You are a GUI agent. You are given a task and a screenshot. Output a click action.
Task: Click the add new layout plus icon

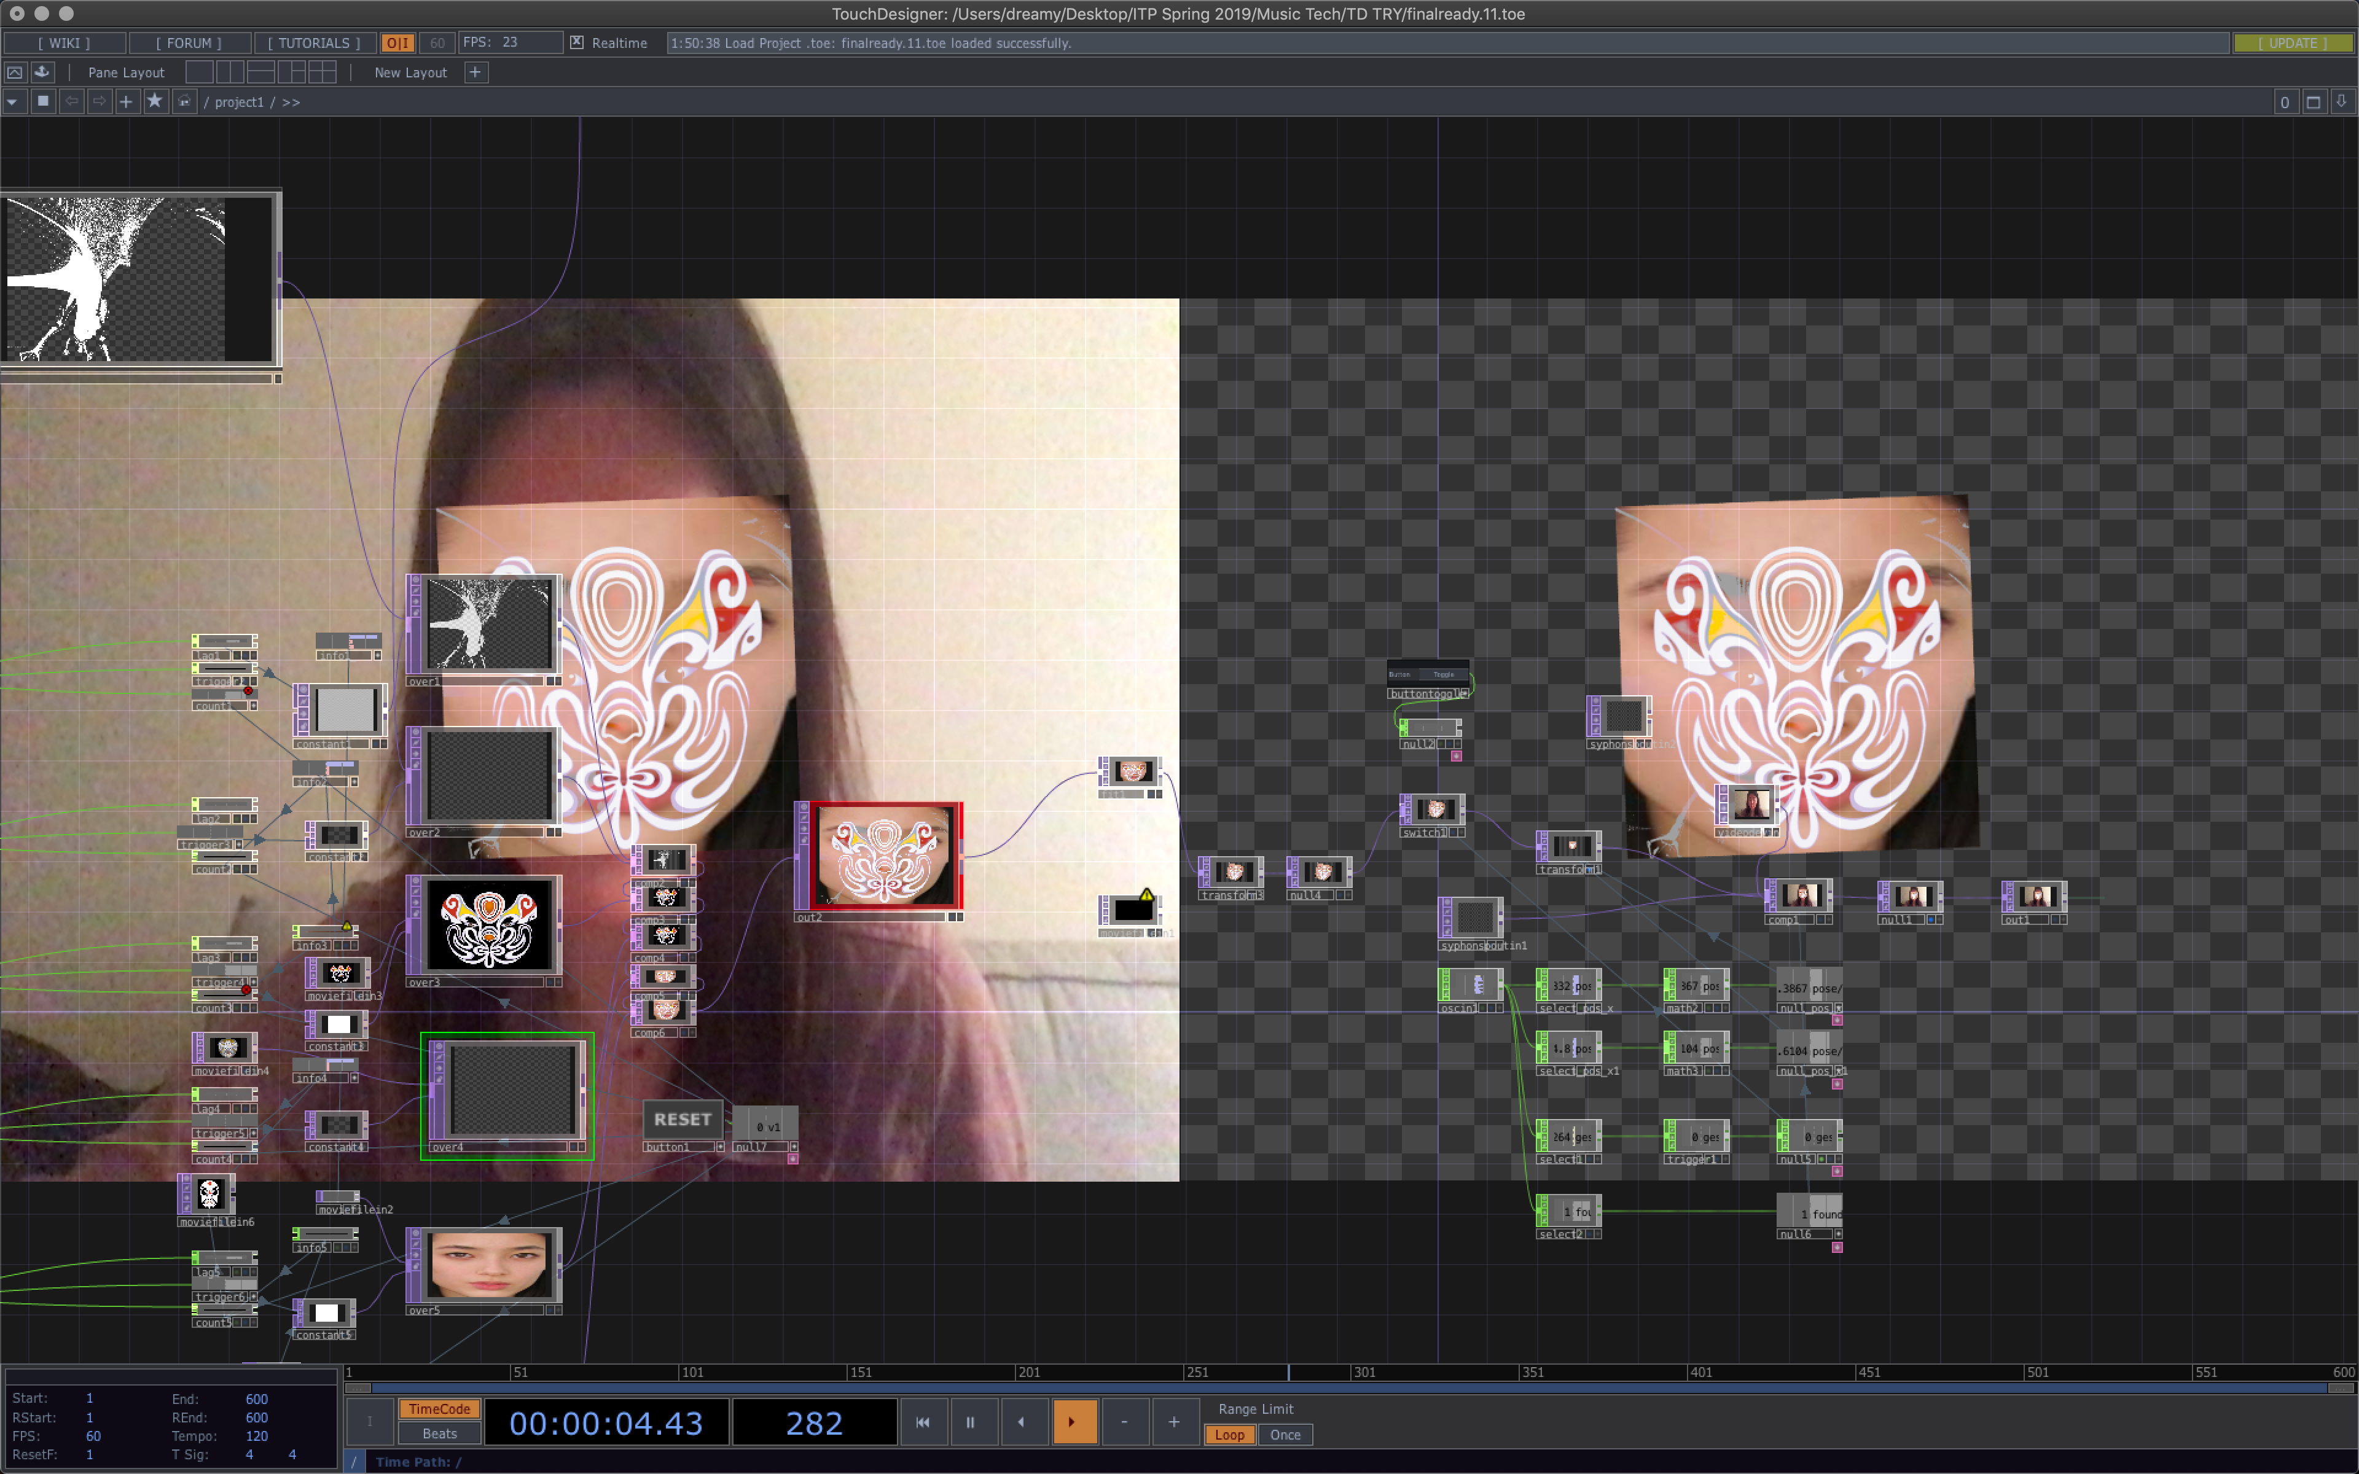pos(475,72)
